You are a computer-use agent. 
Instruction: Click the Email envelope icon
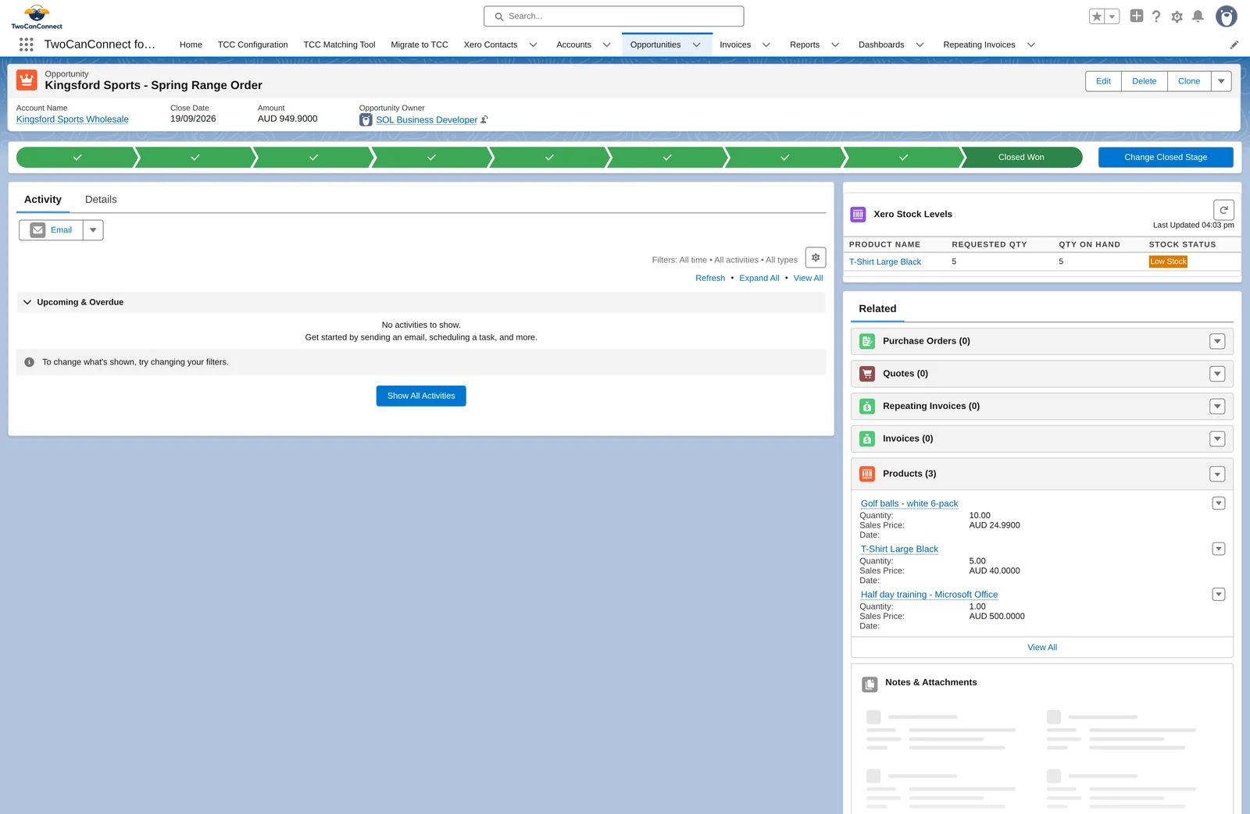[x=37, y=230]
